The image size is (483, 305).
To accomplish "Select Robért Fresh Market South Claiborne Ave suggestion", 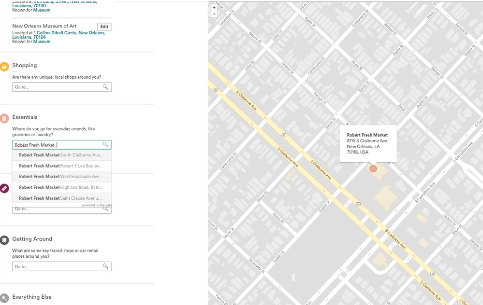I will tap(61, 155).
